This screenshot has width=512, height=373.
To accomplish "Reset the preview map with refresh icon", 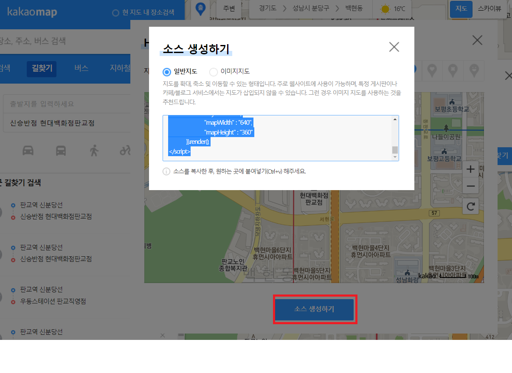I will coord(470,207).
